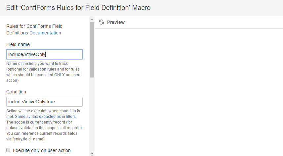Click the Edit Macro dialog title
Image resolution: width=283 pixels, height=156 pixels.
78,8
